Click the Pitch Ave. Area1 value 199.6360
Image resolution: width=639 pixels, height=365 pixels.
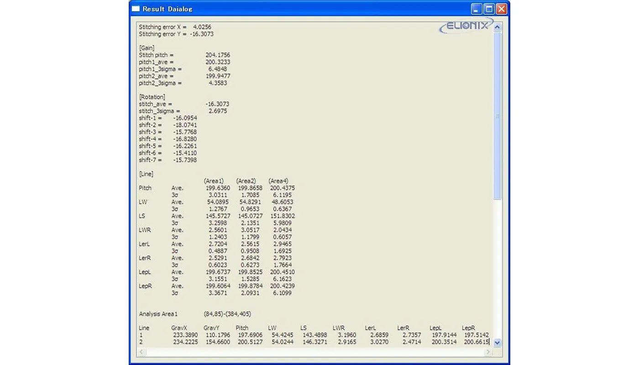[x=218, y=188]
